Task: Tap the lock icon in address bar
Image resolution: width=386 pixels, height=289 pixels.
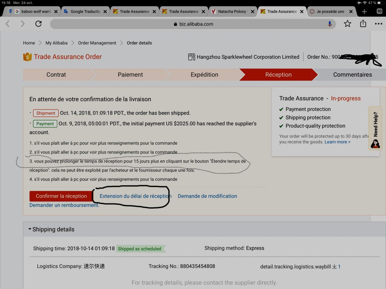Action: click(x=175, y=24)
